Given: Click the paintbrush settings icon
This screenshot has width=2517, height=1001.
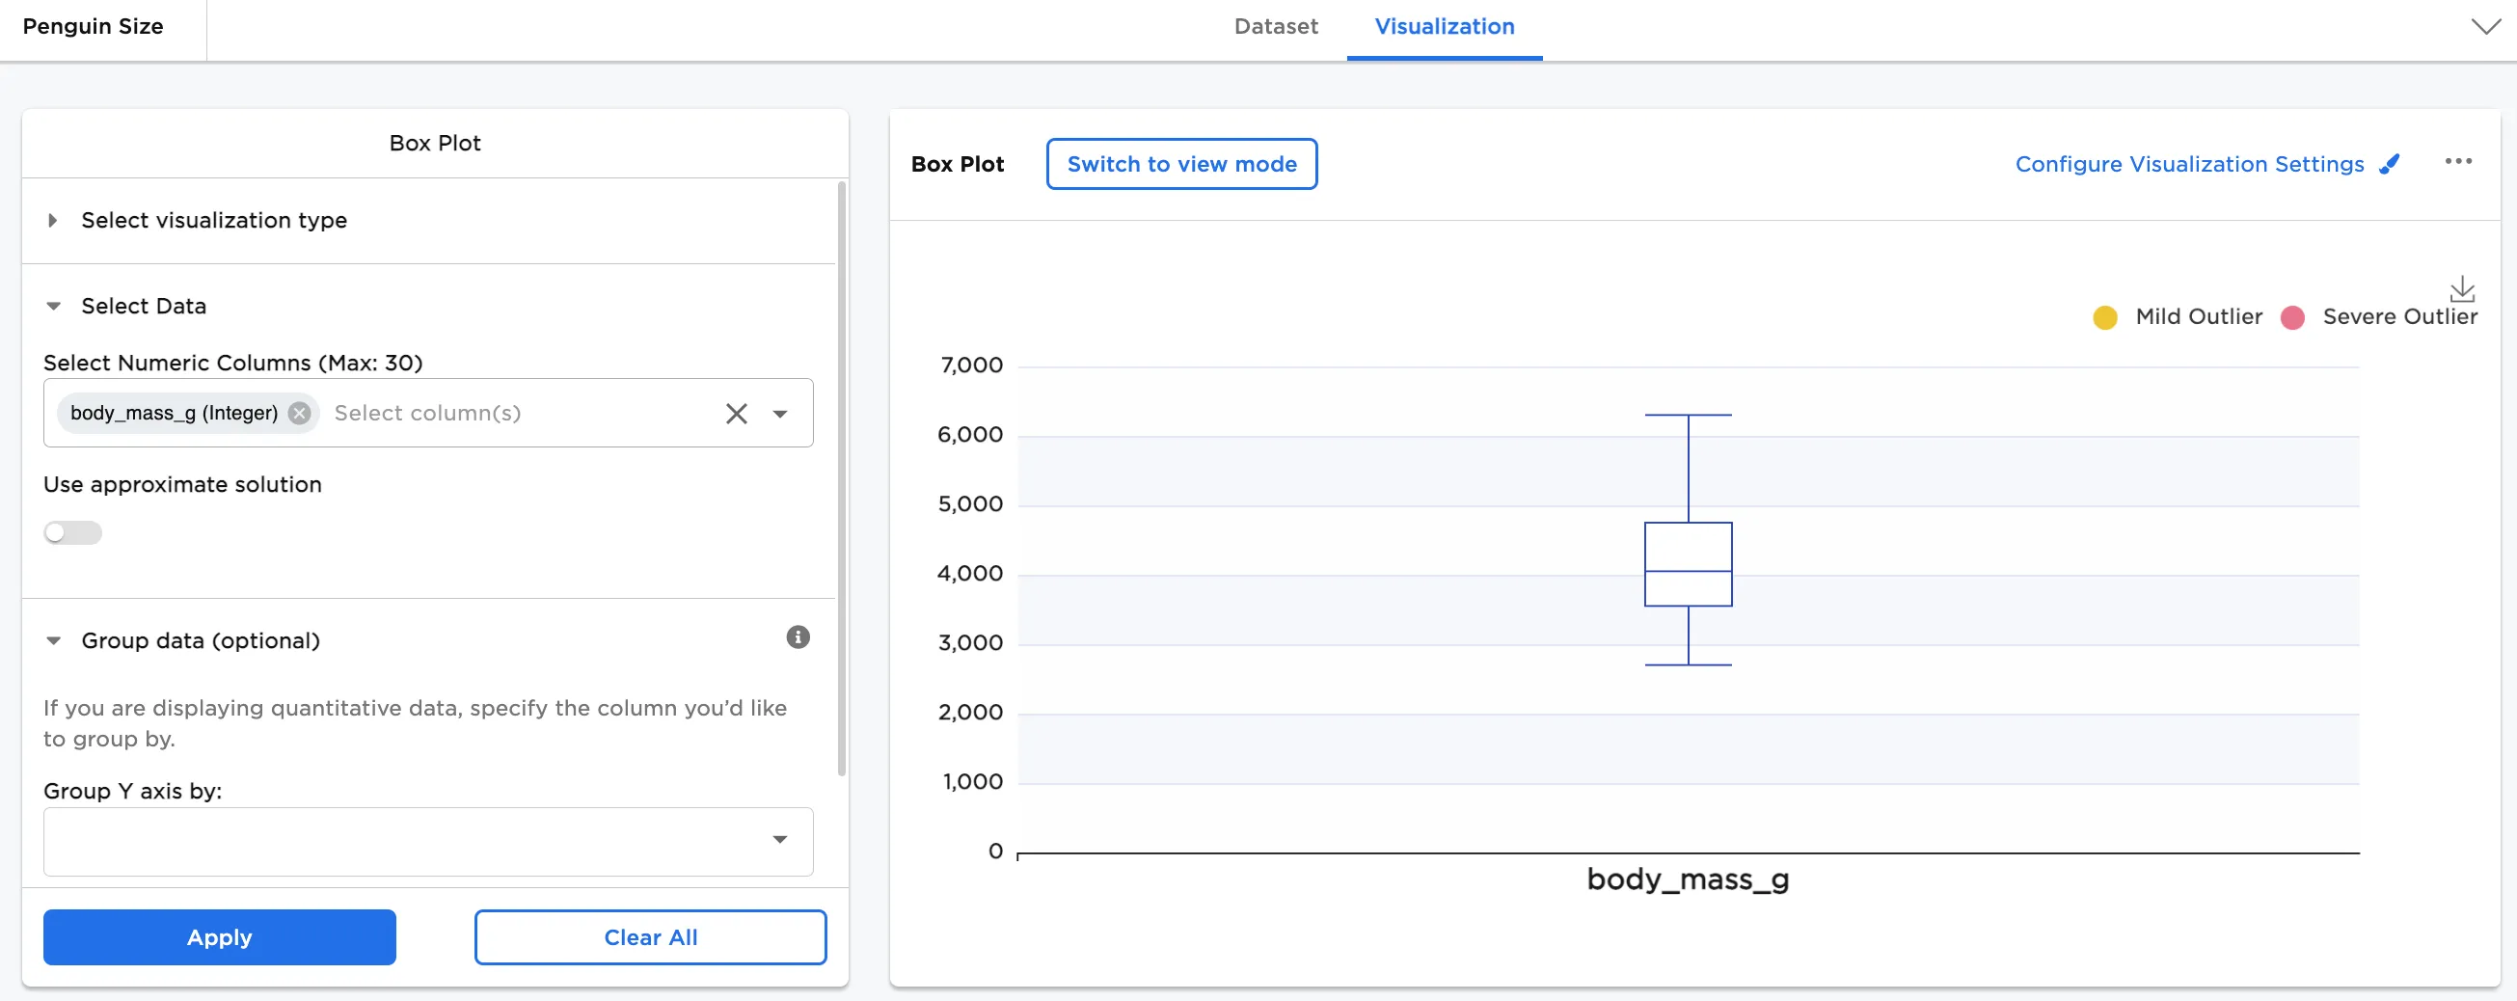Looking at the screenshot, I should [x=2389, y=164].
